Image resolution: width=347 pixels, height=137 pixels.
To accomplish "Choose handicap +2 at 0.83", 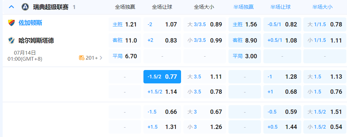I will pos(162,40).
